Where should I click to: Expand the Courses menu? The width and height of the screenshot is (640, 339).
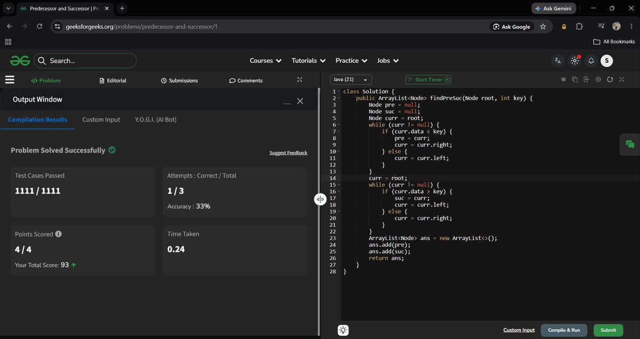(266, 61)
